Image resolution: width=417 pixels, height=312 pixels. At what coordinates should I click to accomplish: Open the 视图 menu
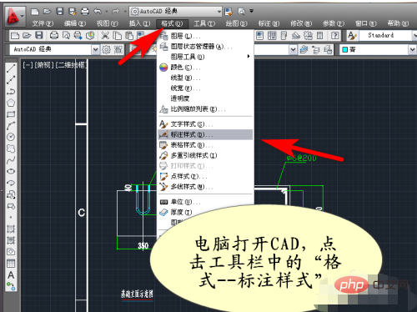(x=107, y=23)
